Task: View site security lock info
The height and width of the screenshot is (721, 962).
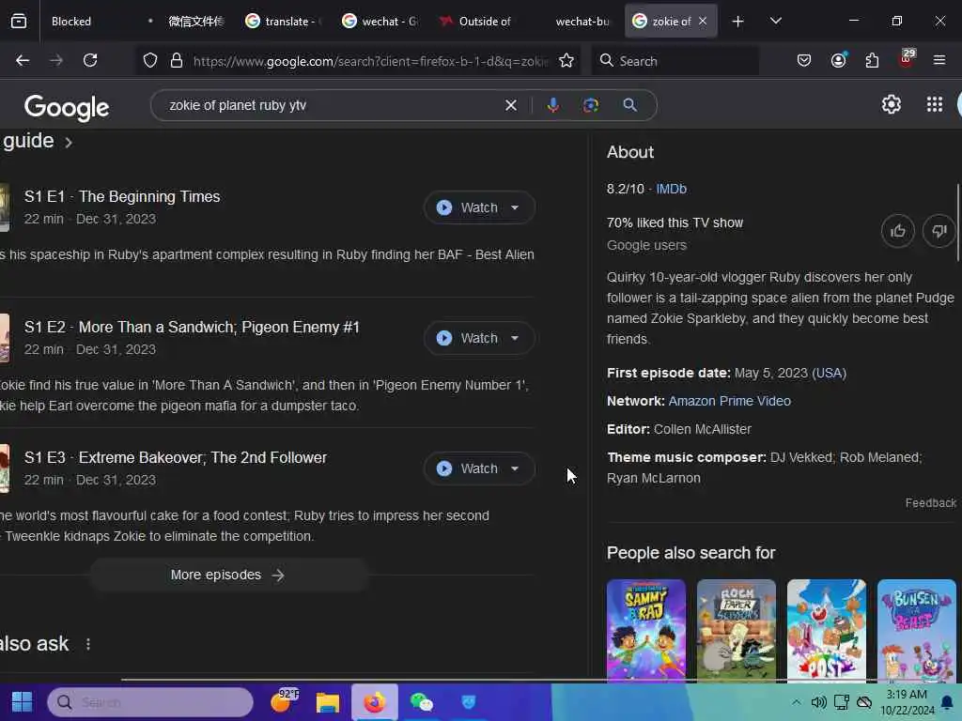Action: (177, 60)
